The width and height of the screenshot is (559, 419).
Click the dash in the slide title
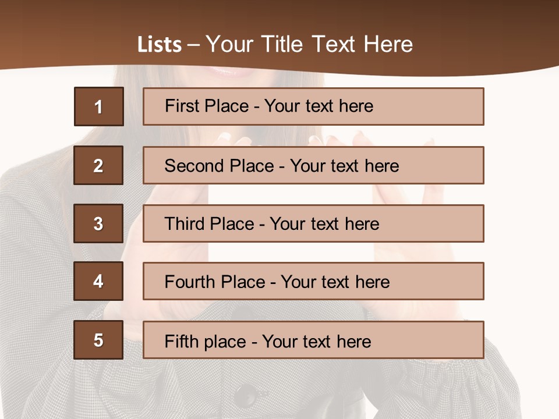(x=193, y=45)
